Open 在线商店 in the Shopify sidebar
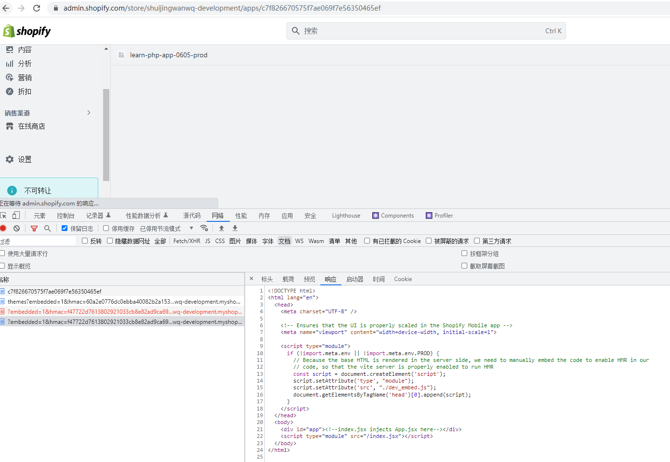 click(x=31, y=126)
